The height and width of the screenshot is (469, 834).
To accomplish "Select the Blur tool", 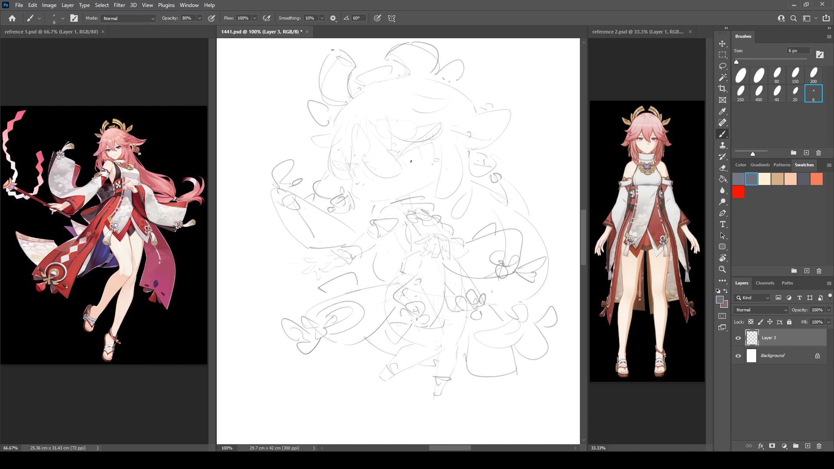I will pos(722,191).
